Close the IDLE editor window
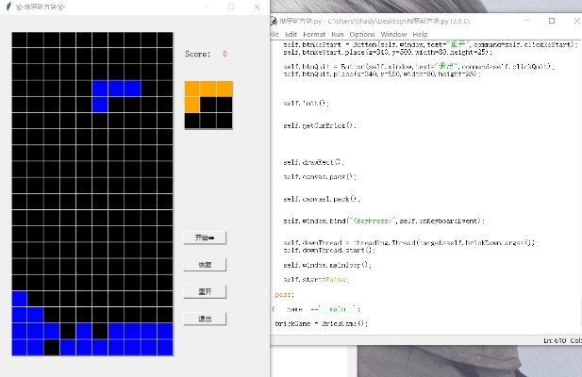The image size is (582, 377). [576, 20]
